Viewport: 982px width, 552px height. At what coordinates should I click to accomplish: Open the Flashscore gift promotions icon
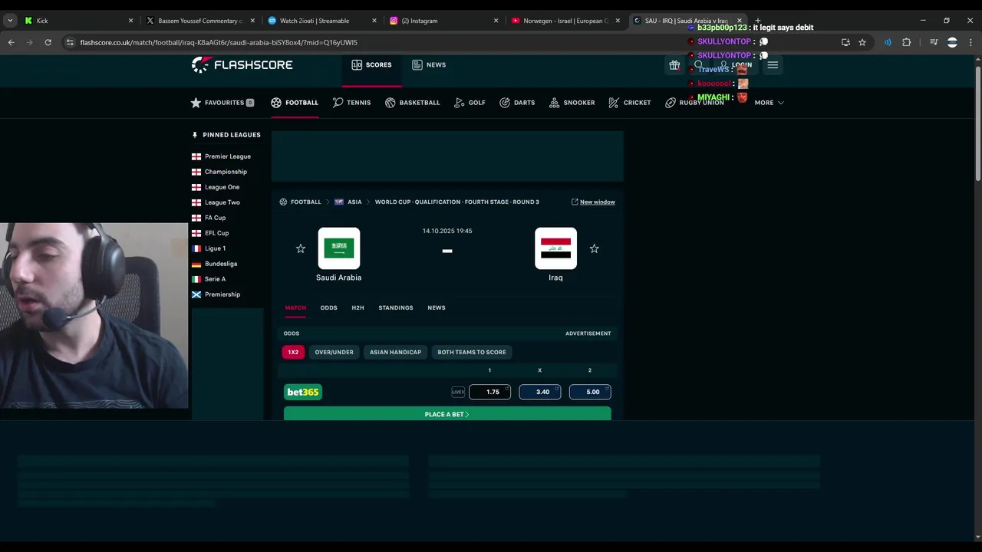674,65
